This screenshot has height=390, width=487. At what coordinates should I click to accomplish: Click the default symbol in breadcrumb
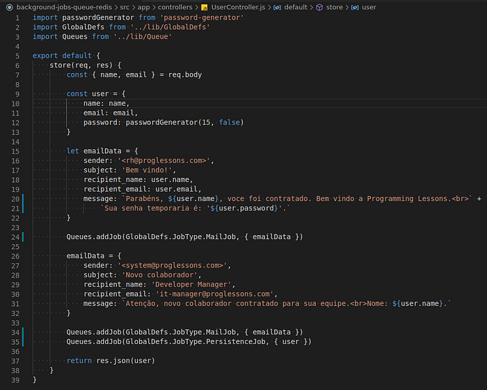coord(296,7)
